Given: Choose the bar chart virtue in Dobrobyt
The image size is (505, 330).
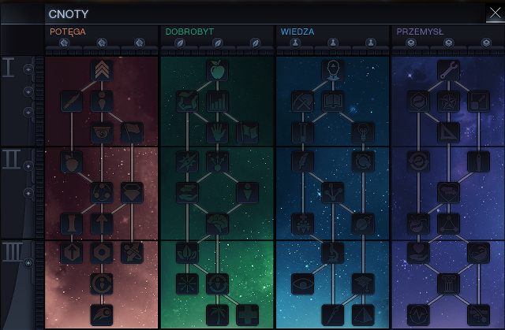Looking at the screenshot, I should click(x=217, y=101).
